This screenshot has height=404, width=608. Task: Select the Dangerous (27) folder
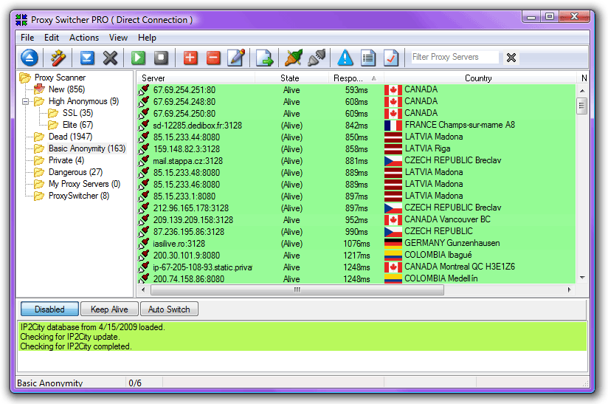click(75, 172)
